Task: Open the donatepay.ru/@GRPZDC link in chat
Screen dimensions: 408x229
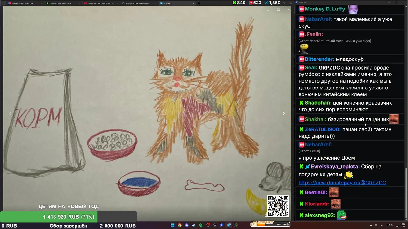Action: [x=342, y=183]
